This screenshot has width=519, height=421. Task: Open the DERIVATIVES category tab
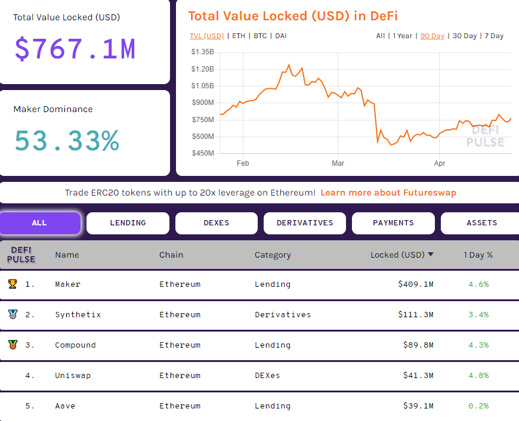click(x=304, y=222)
